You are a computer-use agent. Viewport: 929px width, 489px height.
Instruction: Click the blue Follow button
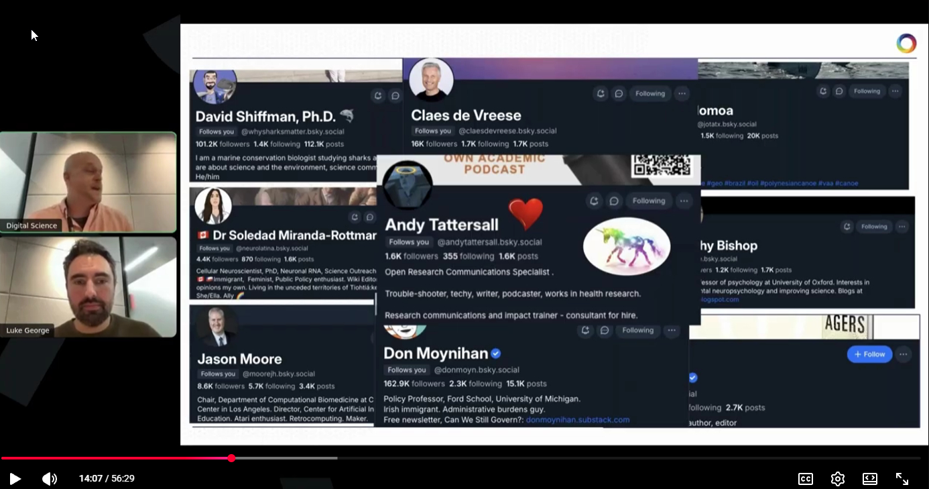(869, 354)
